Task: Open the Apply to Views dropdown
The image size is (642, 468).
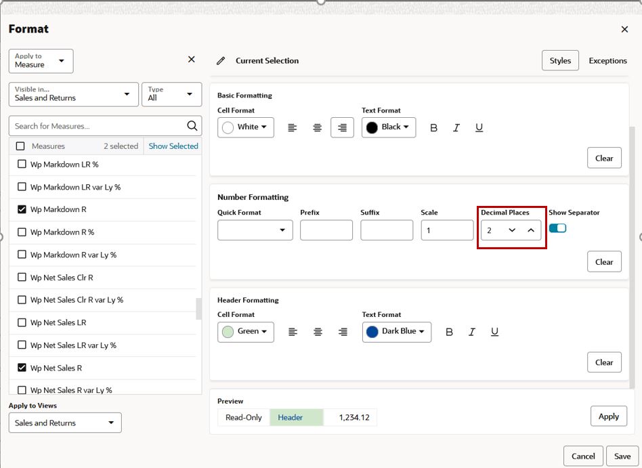Action: 65,423
